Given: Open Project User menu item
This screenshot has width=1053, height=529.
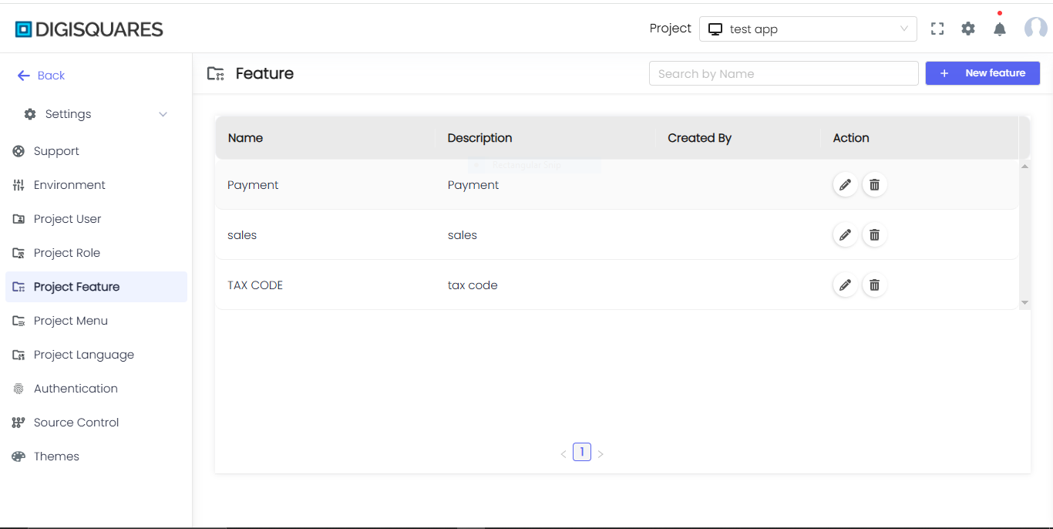Looking at the screenshot, I should click(x=96, y=219).
